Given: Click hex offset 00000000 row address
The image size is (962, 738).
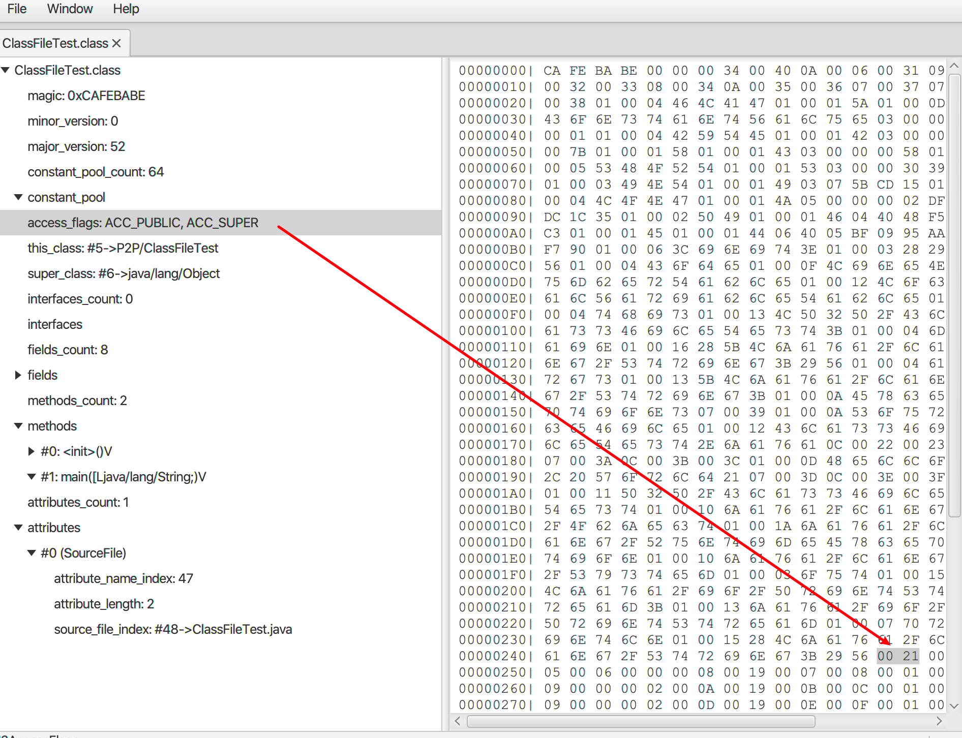Looking at the screenshot, I should coord(492,71).
